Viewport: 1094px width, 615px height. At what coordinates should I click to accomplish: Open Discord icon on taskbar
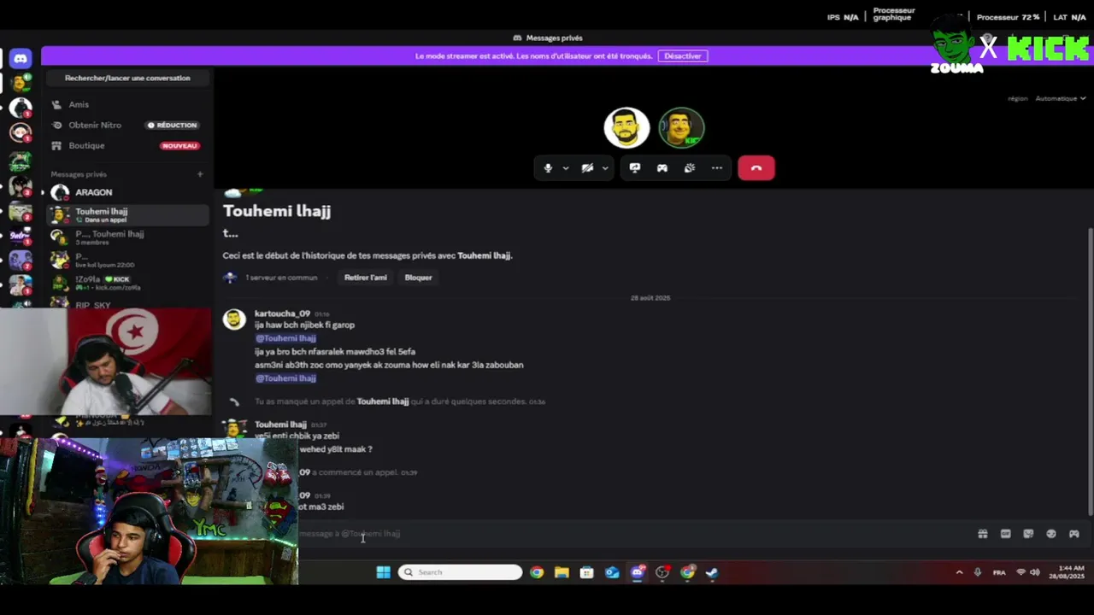637,572
